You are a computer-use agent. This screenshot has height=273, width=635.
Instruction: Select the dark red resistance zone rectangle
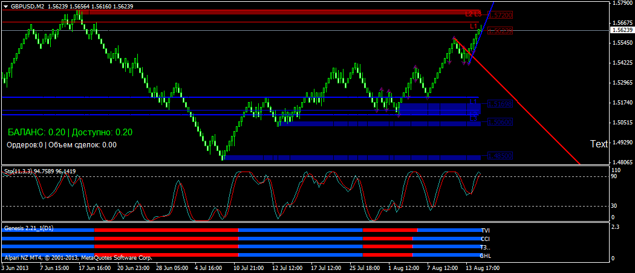pyautogui.click(x=281, y=12)
